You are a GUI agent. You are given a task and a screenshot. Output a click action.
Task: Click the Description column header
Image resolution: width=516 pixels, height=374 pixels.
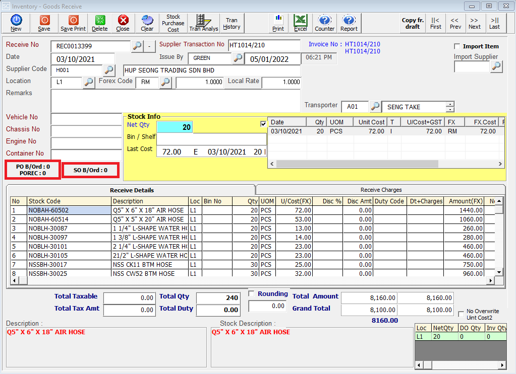(x=150, y=201)
